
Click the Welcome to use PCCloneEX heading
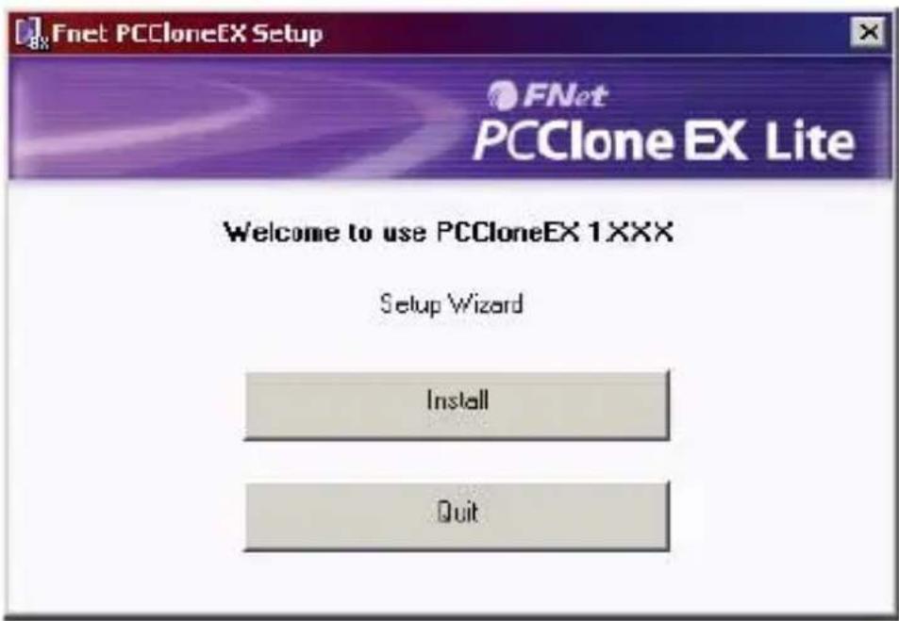(x=448, y=233)
